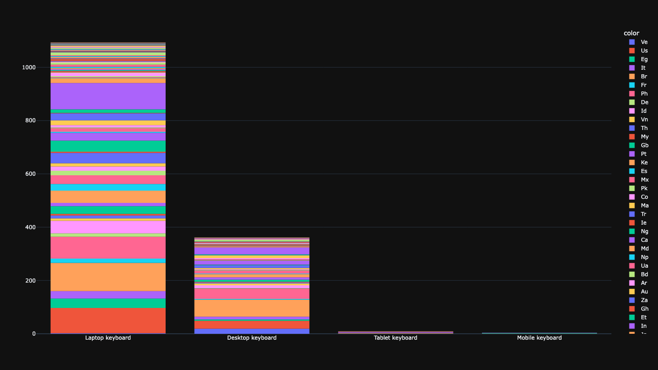This screenshot has width=658, height=370.
Task: Hide the Pt series via legend
Action: 638,154
